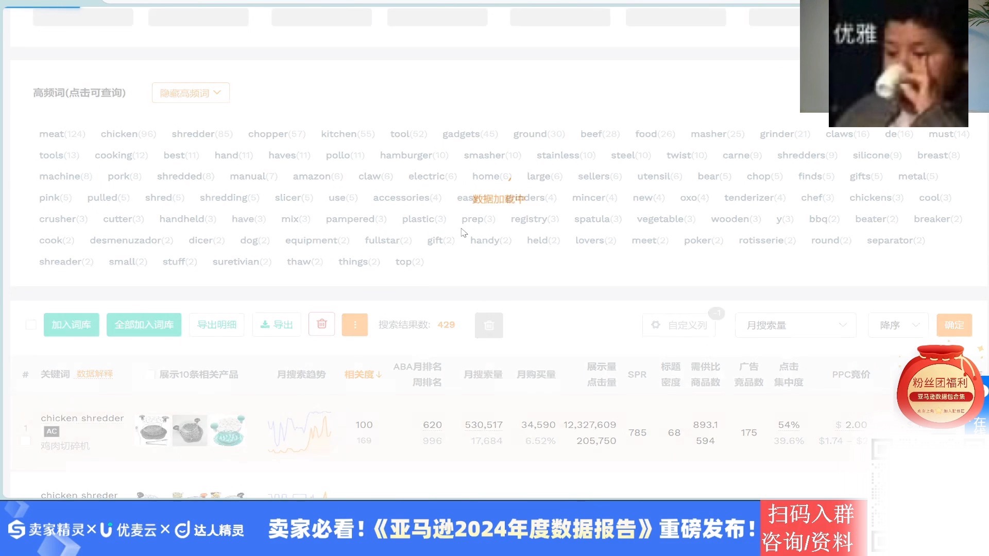Select high-frequency word separator(2)
Screen dimensions: 989x556
pyautogui.click(x=896, y=240)
